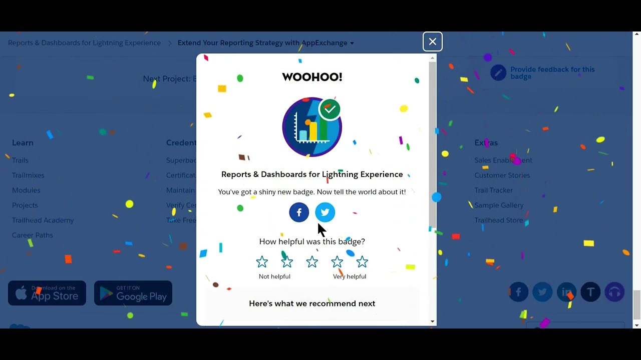Rate the badge four stars
Image resolution: width=641 pixels, height=360 pixels.
pos(337,261)
